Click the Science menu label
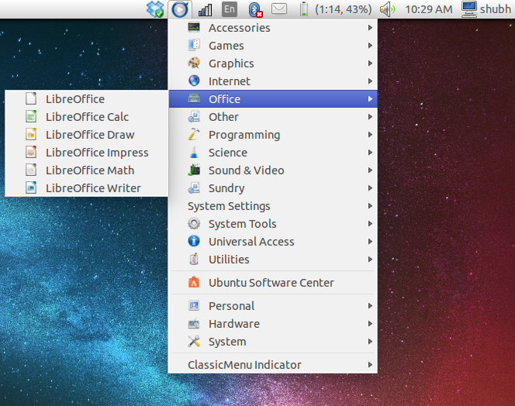Image resolution: width=515 pixels, height=406 pixels. [x=228, y=153]
